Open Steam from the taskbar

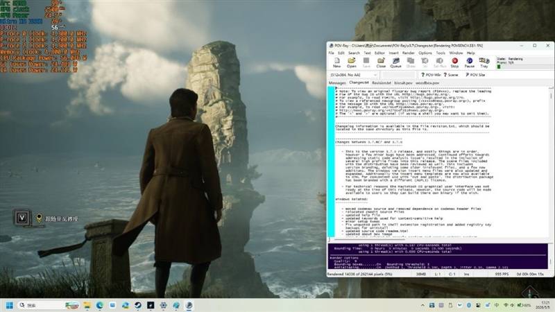click(x=137, y=305)
